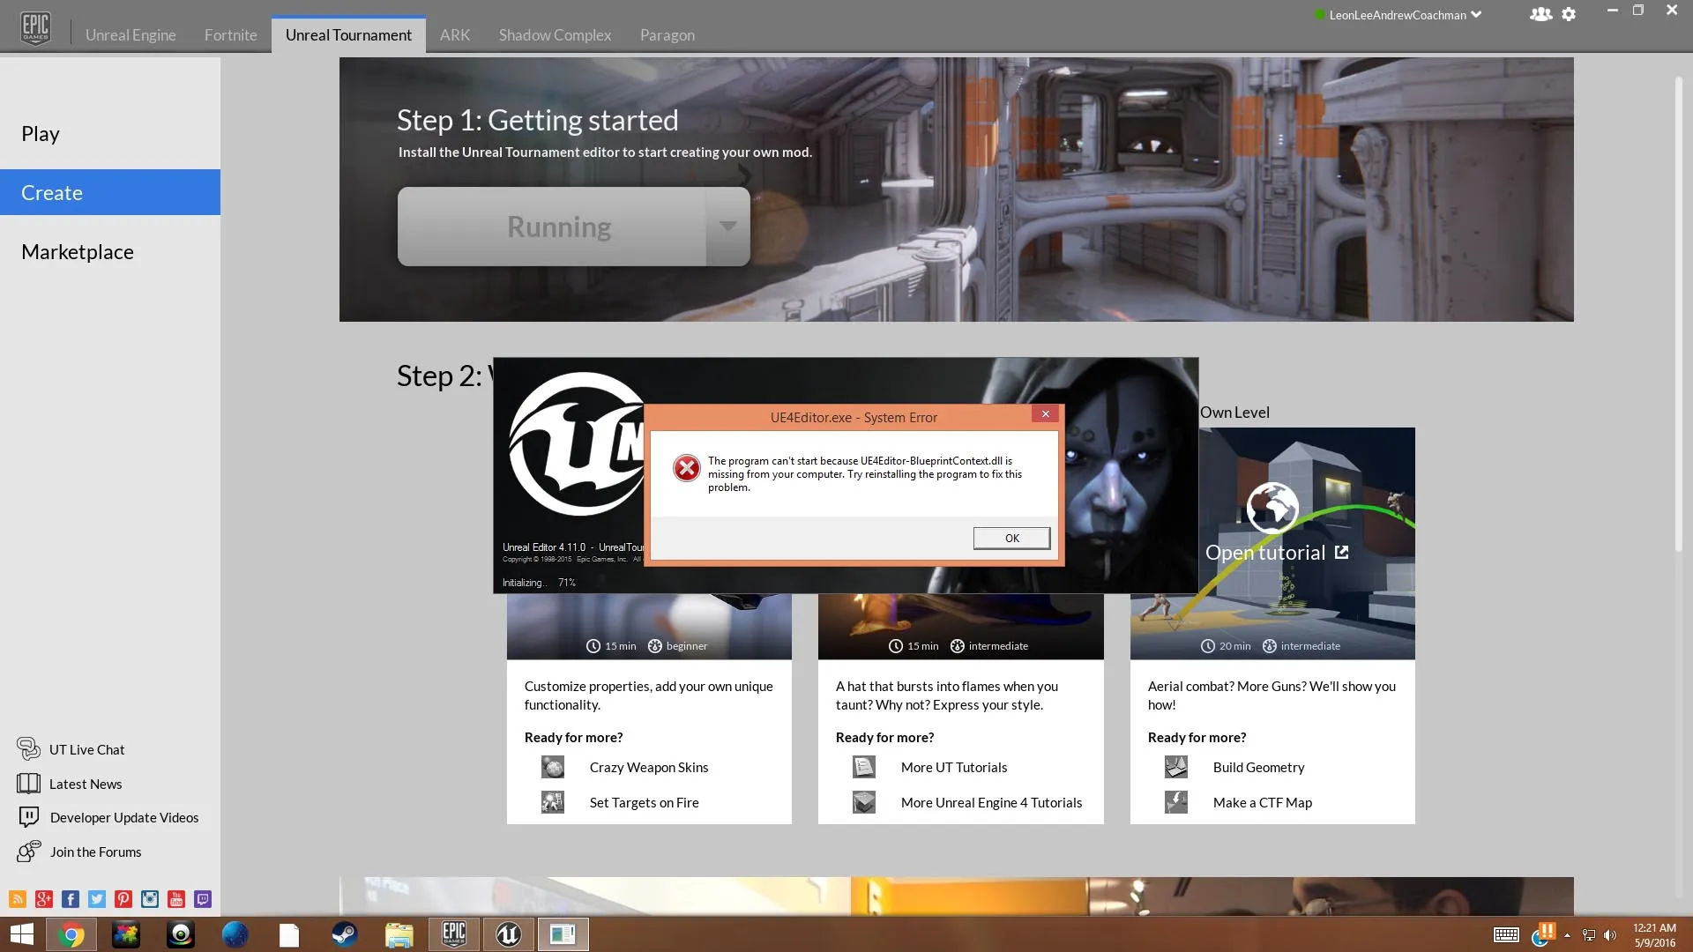Switch to the Fortnite tab

[231, 35]
